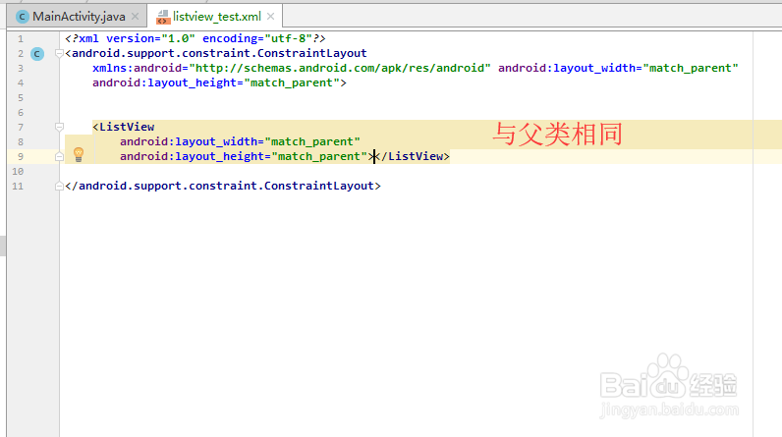Click the xml version declaration text
Viewport: 782px width, 437px height.
point(195,38)
